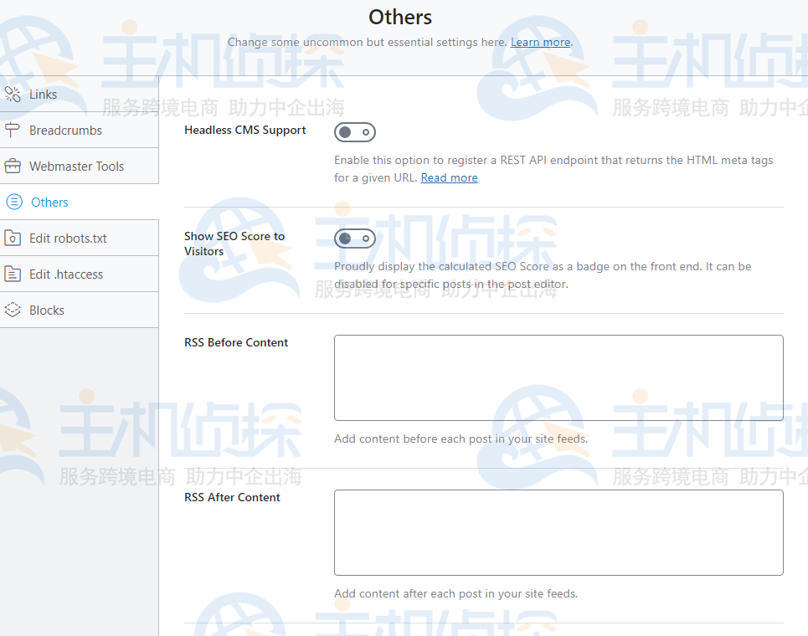The height and width of the screenshot is (636, 808).
Task: Place cursor in RSS After Content textarea
Action: click(x=558, y=532)
